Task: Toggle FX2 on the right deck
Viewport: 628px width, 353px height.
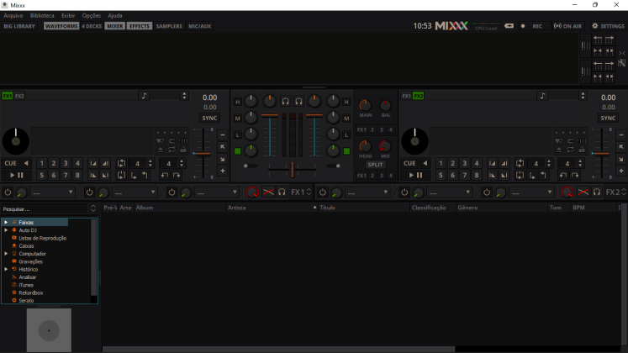Action: [x=418, y=96]
